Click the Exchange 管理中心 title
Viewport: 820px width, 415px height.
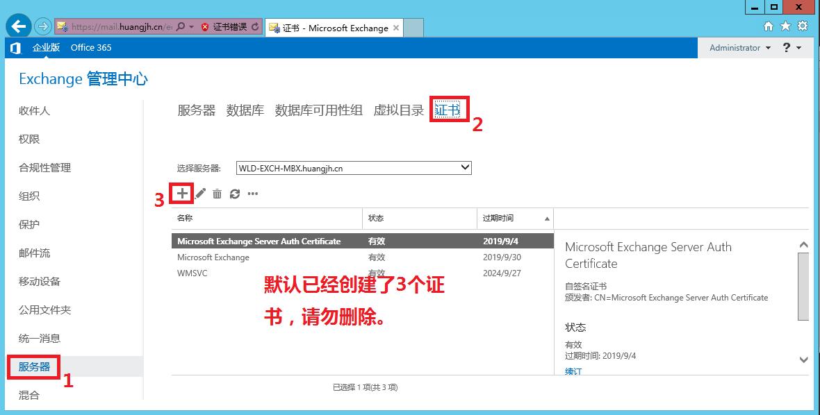coord(83,79)
